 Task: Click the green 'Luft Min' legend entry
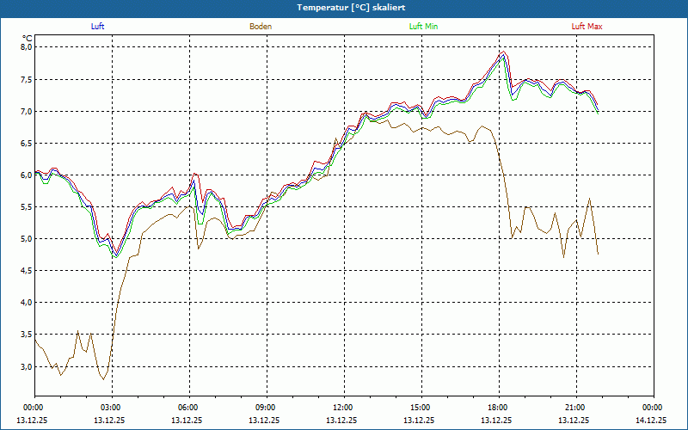[x=424, y=27]
